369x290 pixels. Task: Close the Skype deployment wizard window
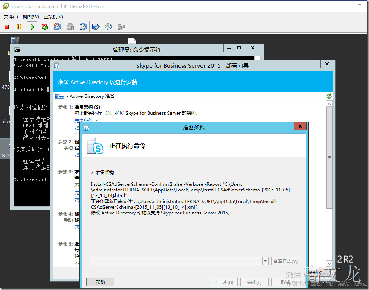click(x=327, y=64)
